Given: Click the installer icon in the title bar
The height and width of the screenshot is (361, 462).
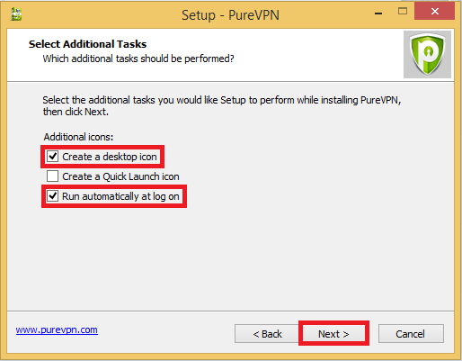Looking at the screenshot, I should (16, 14).
